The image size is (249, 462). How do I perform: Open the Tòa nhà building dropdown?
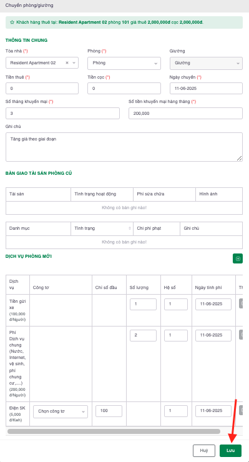pyautogui.click(x=42, y=63)
